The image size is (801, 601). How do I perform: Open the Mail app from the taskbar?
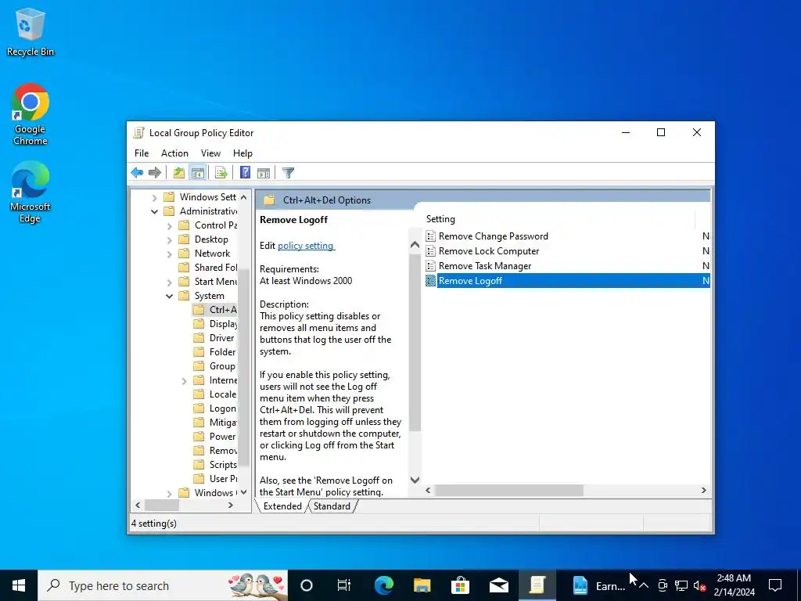coord(498,585)
